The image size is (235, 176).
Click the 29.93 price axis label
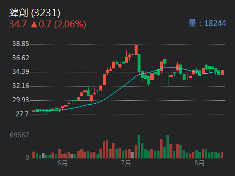click(21, 100)
